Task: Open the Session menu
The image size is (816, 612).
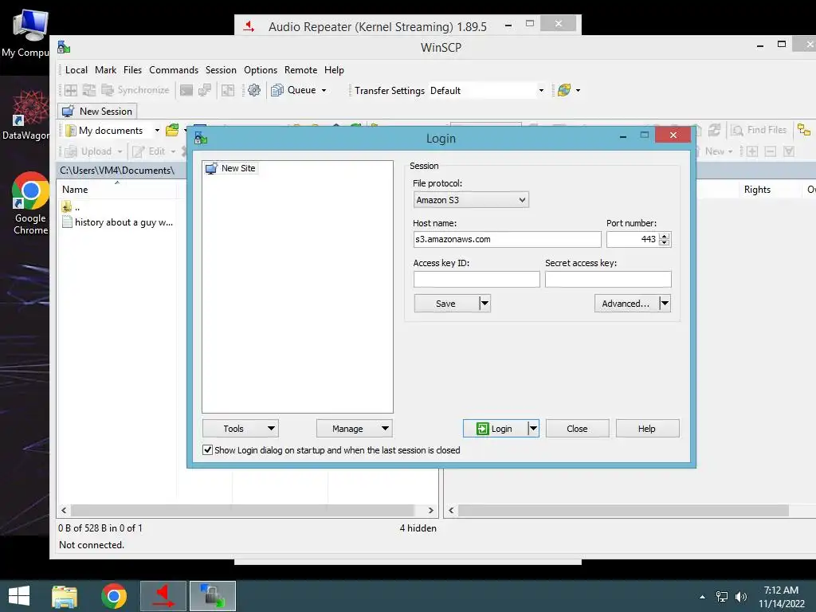Action: (221, 70)
